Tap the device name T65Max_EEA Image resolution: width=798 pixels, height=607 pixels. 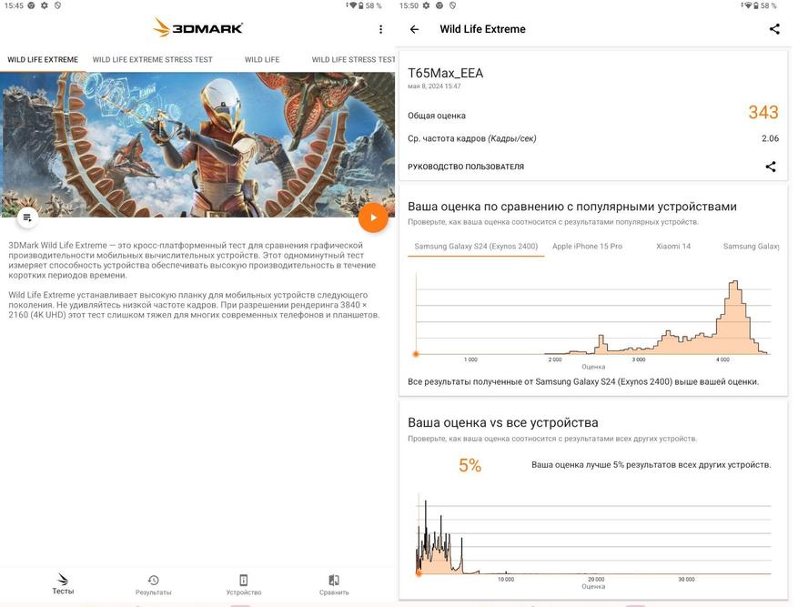point(445,74)
